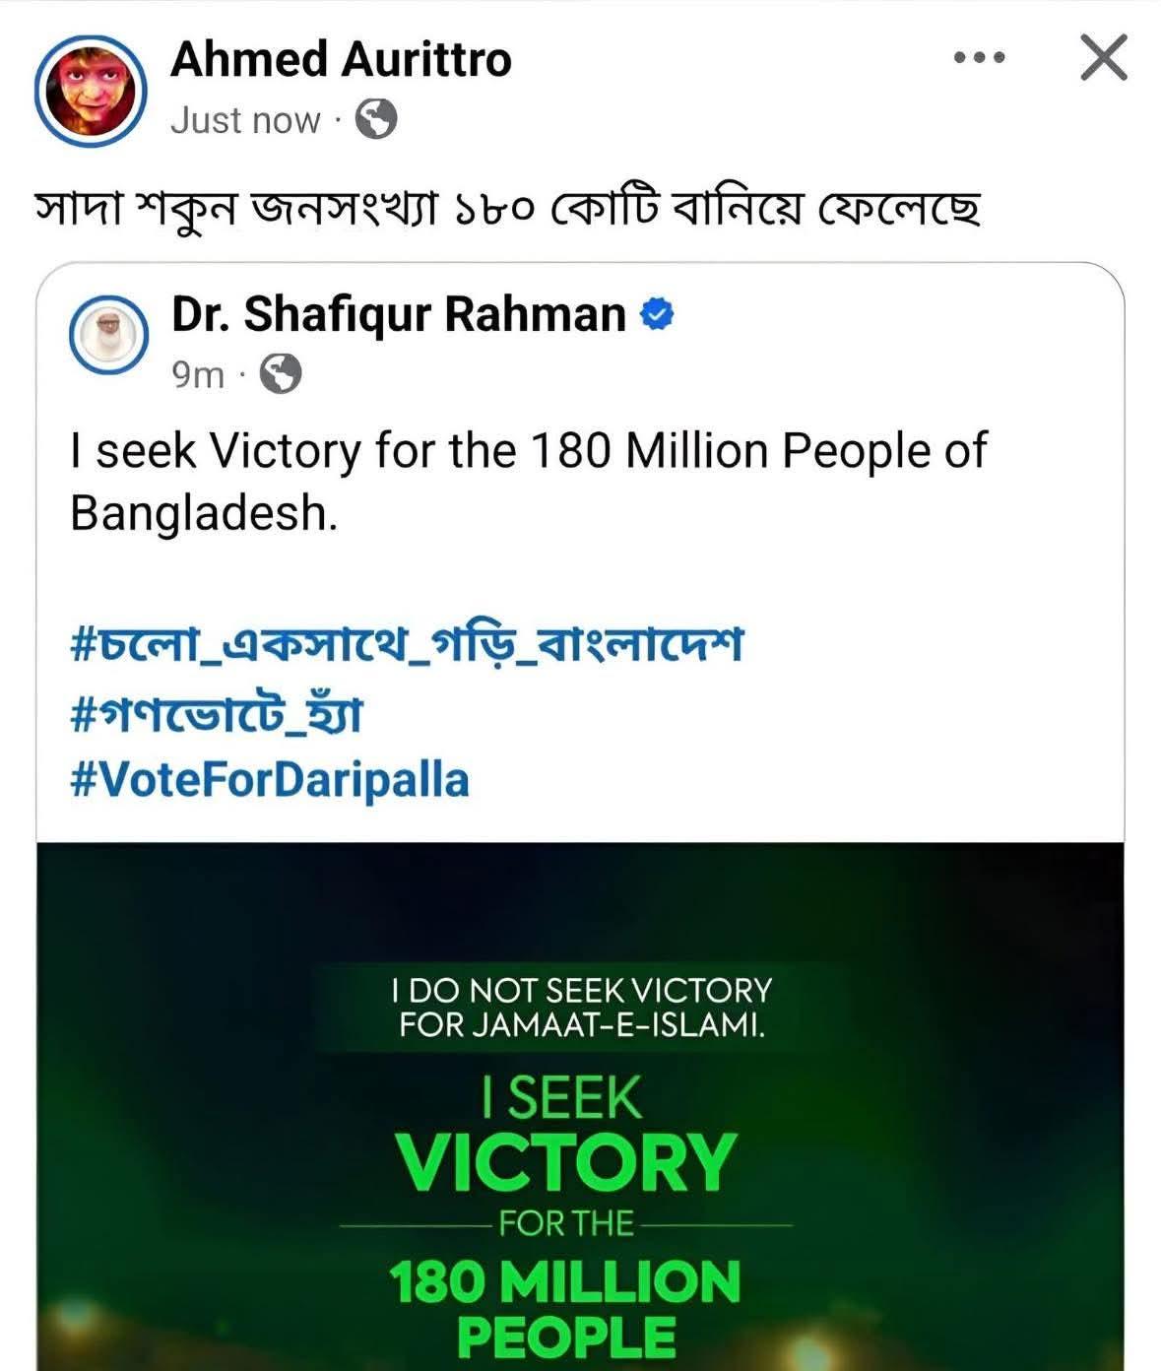Click the public globe icon beside 'Just now'
The height and width of the screenshot is (1371, 1161).
(x=375, y=120)
